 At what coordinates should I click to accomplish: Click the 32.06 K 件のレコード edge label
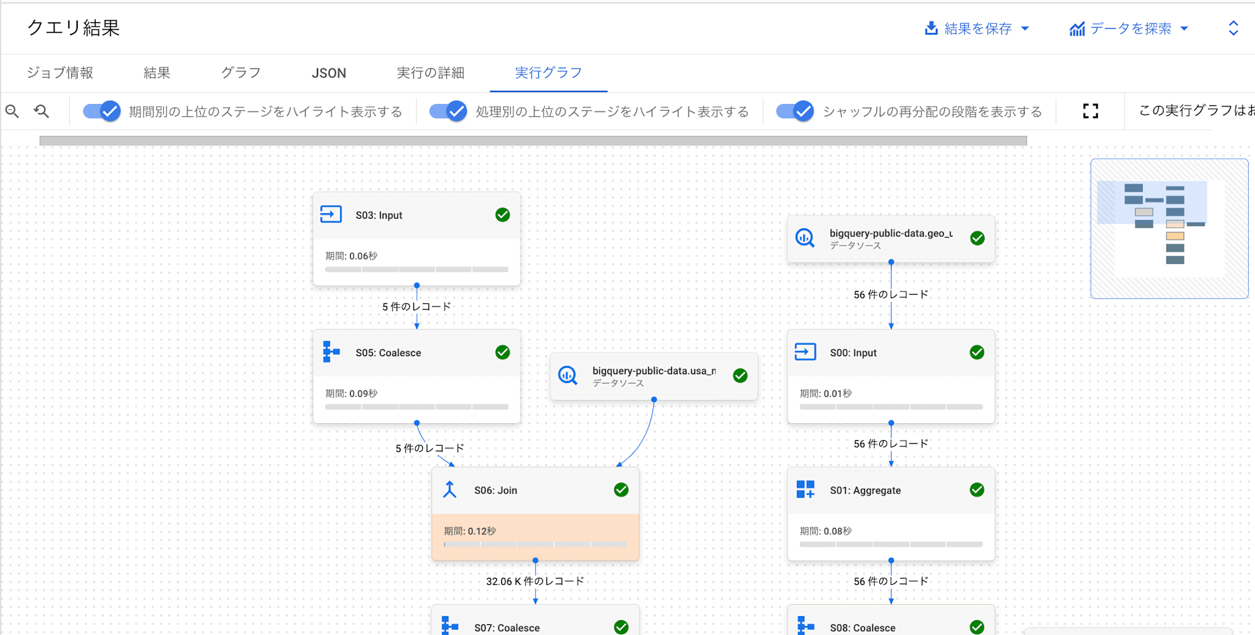[535, 581]
